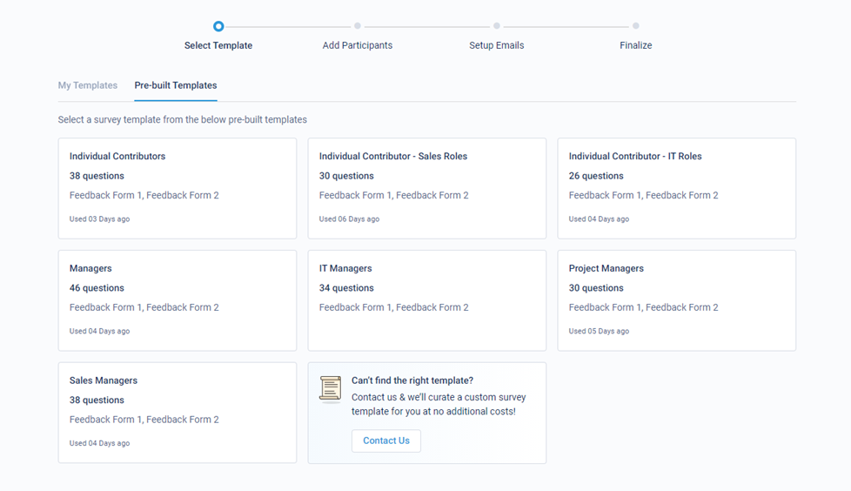The height and width of the screenshot is (491, 851).
Task: Click the Add Participants step label
Action: point(358,45)
